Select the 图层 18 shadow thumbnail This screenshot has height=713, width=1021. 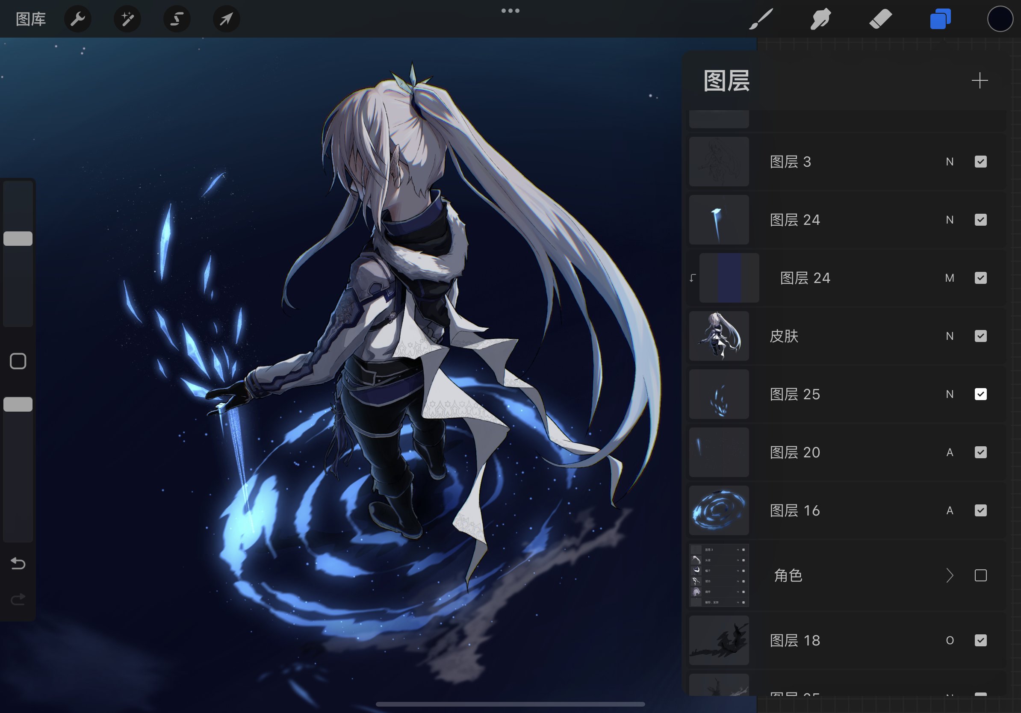719,640
